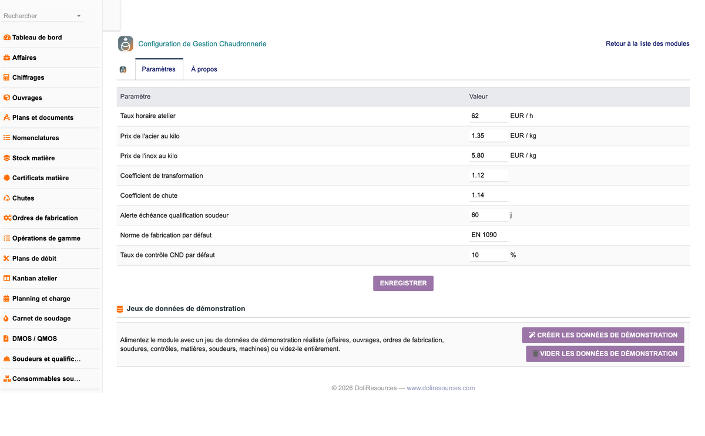Click the Consommables soudage boxes icon
The width and height of the screenshot is (705, 436).
(x=8, y=378)
